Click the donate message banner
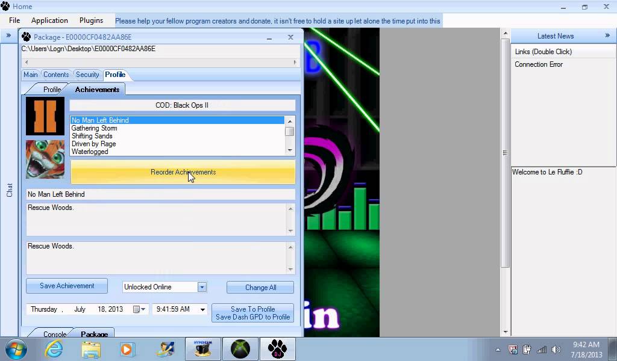This screenshot has height=361, width=617. (278, 21)
